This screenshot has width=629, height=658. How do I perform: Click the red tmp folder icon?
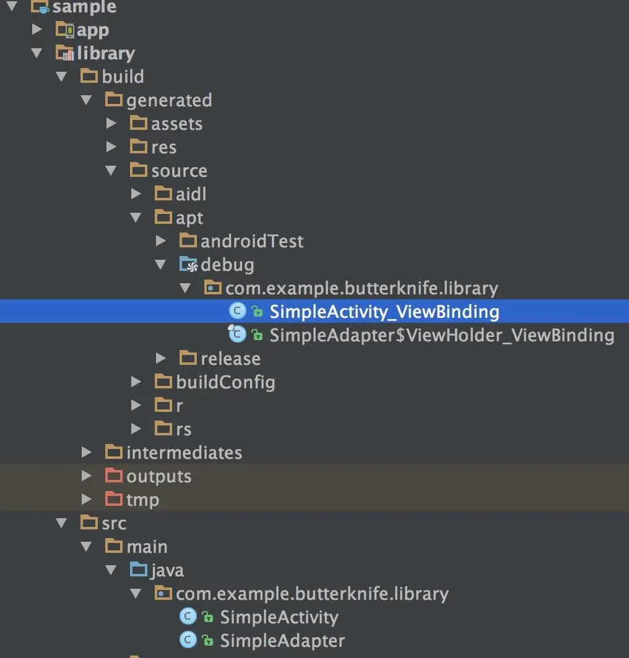tap(114, 499)
